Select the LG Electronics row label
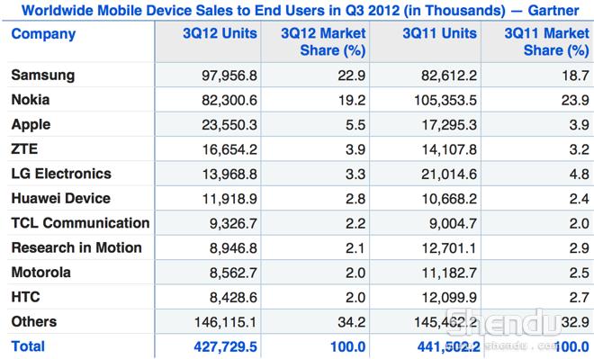 click(61, 174)
